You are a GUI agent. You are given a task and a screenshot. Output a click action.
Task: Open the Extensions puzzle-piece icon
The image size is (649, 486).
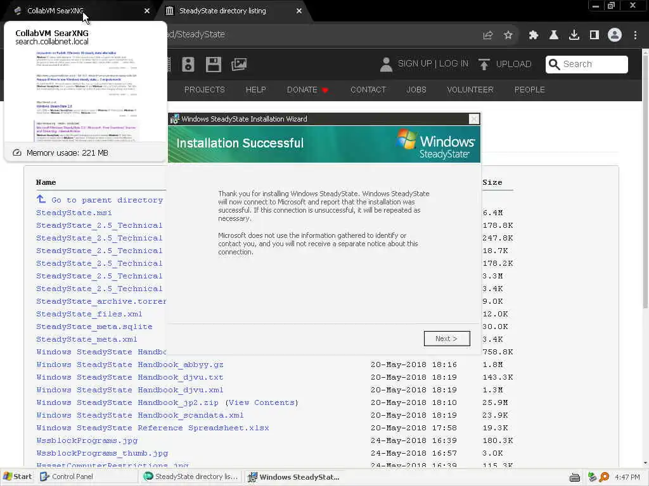[x=534, y=35]
